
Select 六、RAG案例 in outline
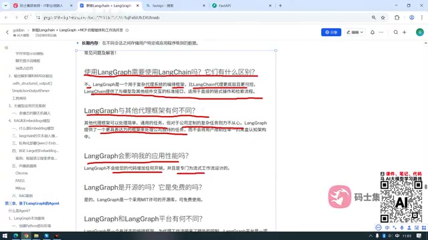(22, 195)
